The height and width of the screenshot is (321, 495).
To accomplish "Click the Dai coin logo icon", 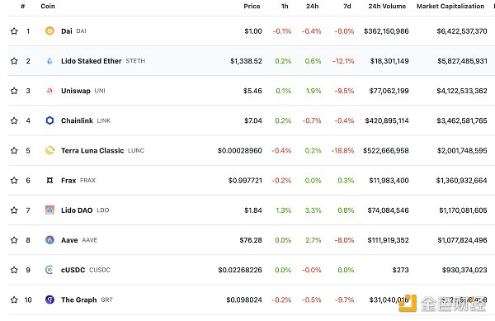I will 49,31.
